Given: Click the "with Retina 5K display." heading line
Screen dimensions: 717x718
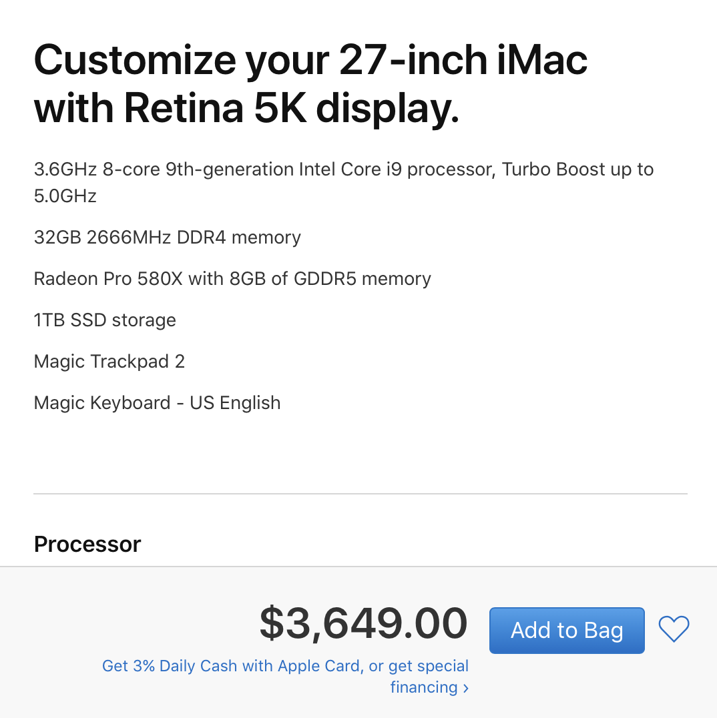Looking at the screenshot, I should point(246,109).
